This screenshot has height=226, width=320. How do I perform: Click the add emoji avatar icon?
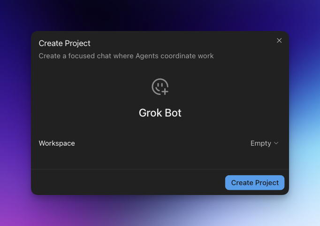160,87
